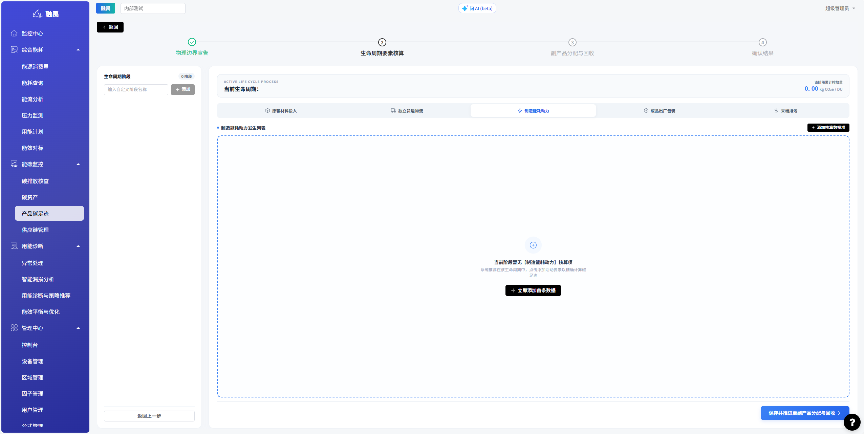Click the 综合能耗 sidebar icon
This screenshot has height=434, width=864.
pos(14,49)
